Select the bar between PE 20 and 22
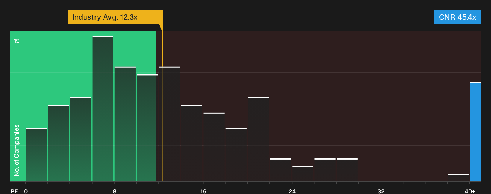Image resolution: width=491 pixels, height=194 pixels. (x=258, y=139)
